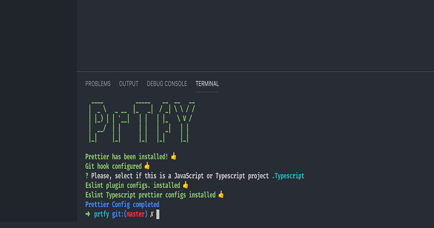Viewport: 434px width, 228px height.
Task: Click the PrTFY ASCII art banner
Action: click(x=141, y=122)
